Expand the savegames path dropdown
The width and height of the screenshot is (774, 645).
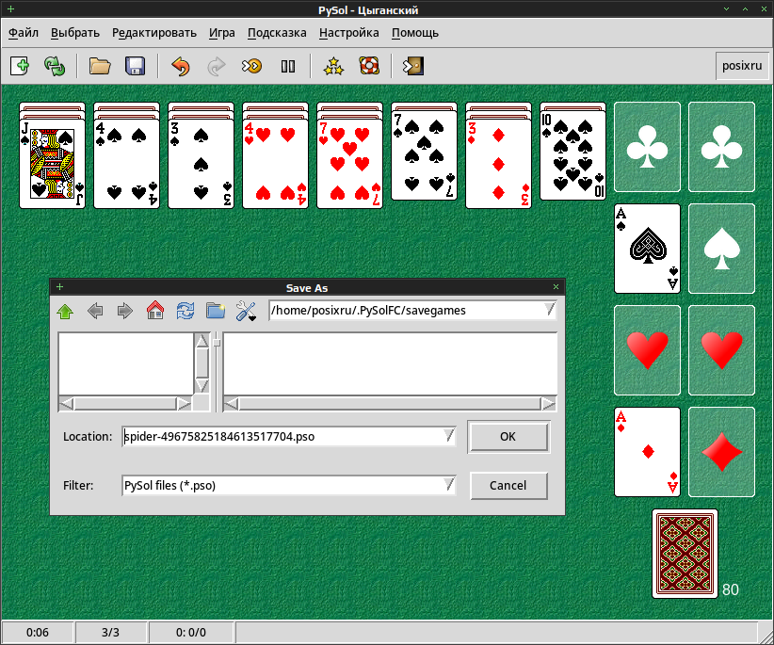coord(549,310)
